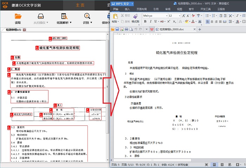Add new document tab with plus
This screenshot has width=246, height=168.
click(x=200, y=29)
